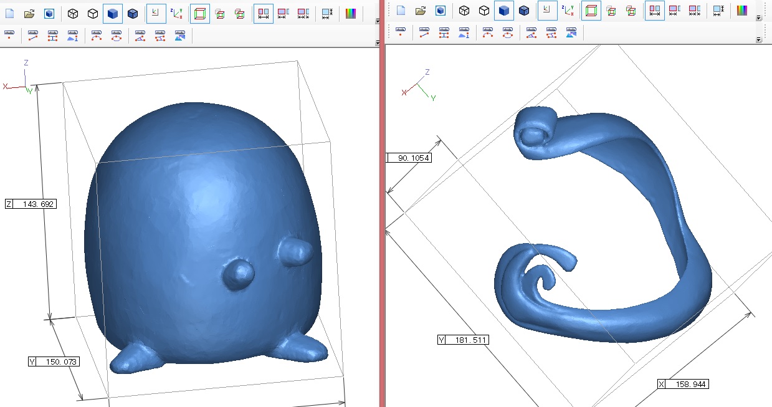Pick point measurement tool in penguin window
The width and height of the screenshot is (772, 407).
(x=9, y=36)
